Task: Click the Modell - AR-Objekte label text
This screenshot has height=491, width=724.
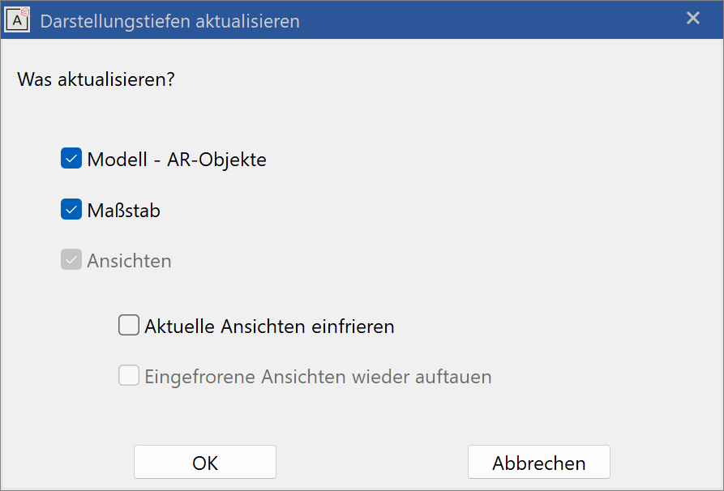Action: [x=177, y=160]
